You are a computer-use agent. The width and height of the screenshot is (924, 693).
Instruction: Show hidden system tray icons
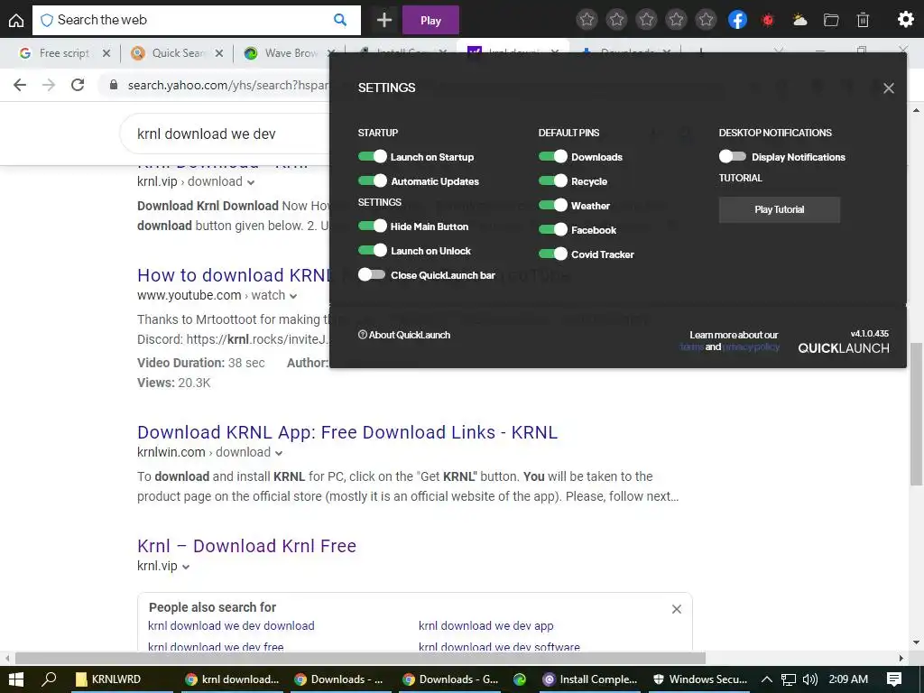pos(767,679)
